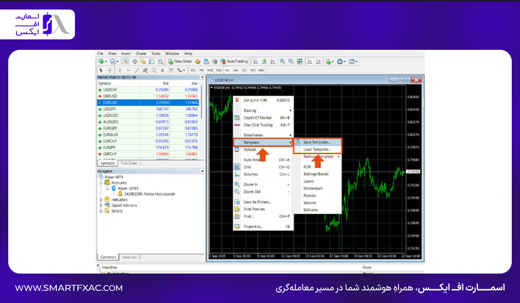Viewport: 520px width, 303px height.
Task: Open the Tools menu
Action: [156, 54]
